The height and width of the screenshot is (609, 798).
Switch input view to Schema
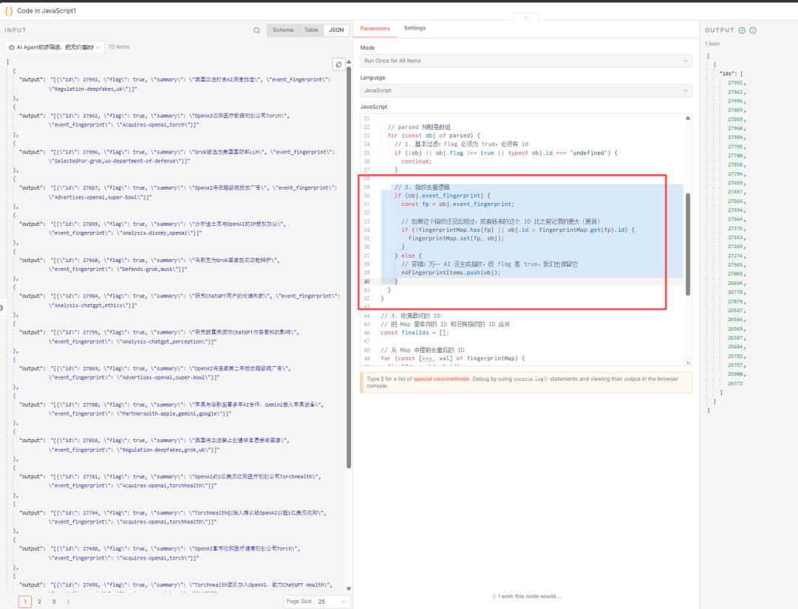tap(283, 30)
